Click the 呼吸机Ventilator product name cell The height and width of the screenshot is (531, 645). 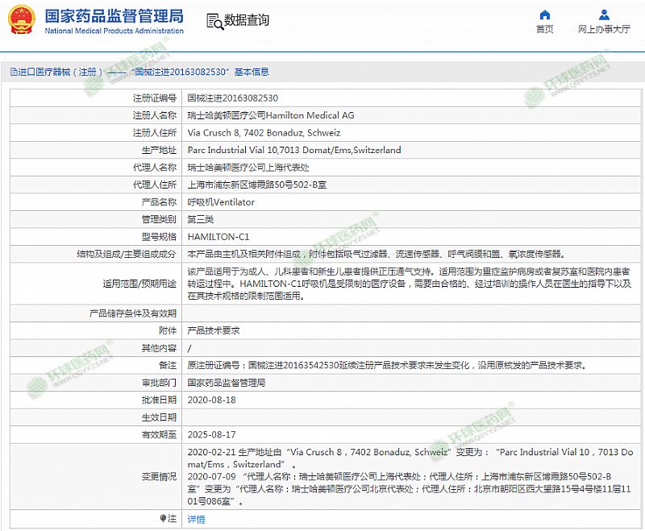pos(221,202)
